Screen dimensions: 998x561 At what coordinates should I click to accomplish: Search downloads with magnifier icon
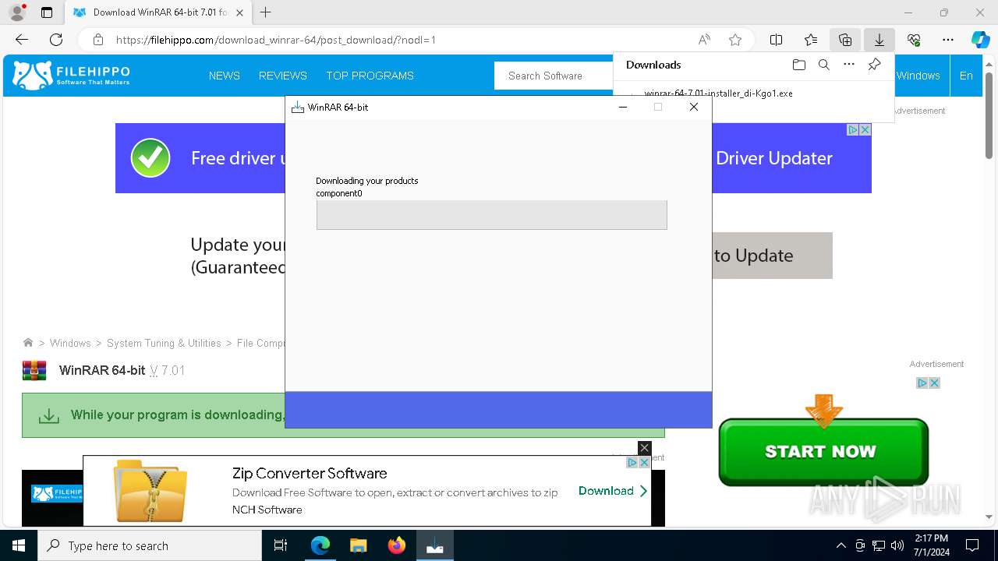click(x=824, y=65)
